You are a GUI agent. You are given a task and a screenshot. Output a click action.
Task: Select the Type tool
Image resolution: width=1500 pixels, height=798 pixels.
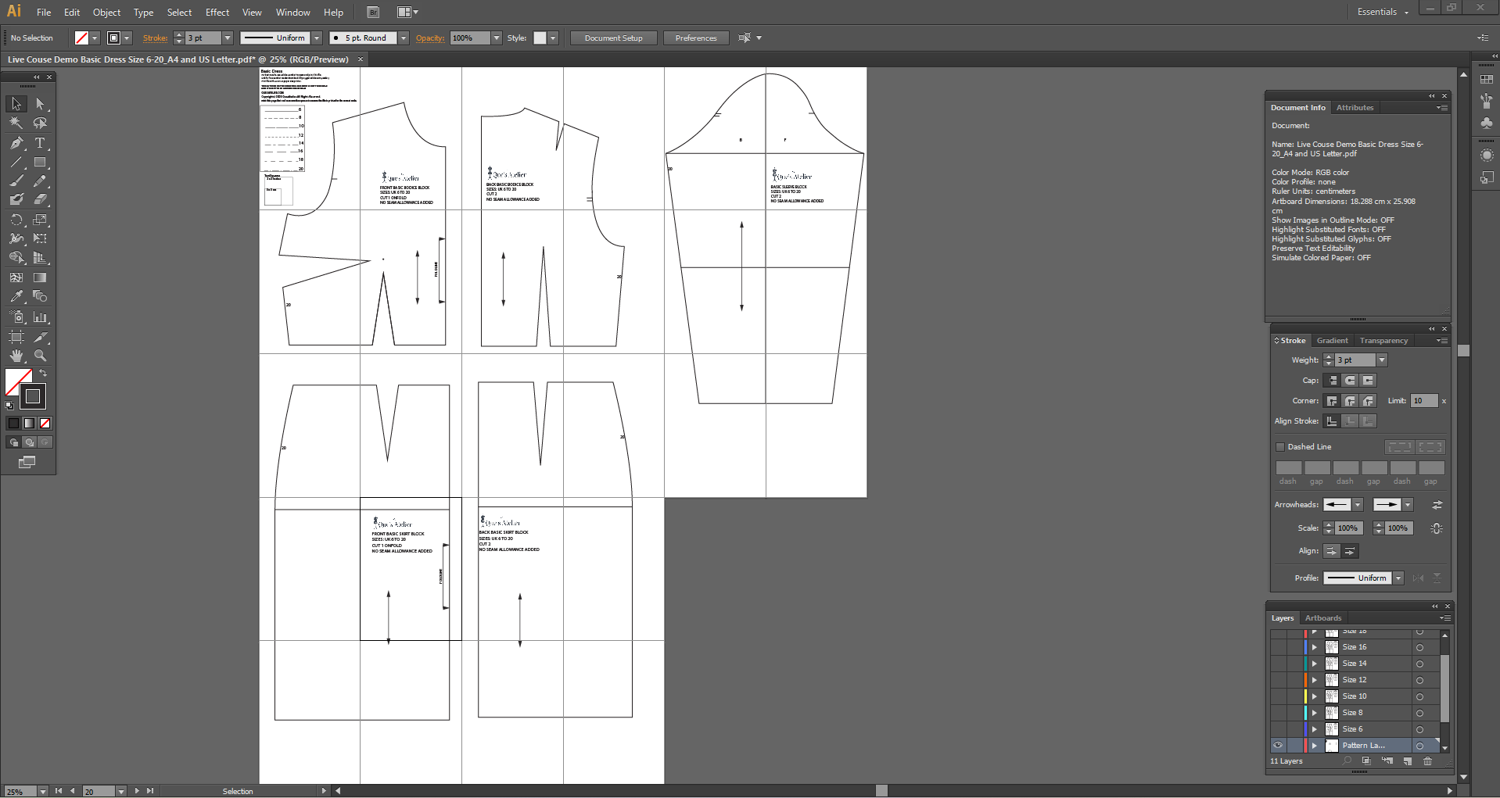click(x=40, y=143)
